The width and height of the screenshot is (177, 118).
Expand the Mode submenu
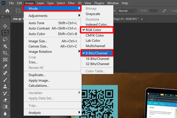52,8
